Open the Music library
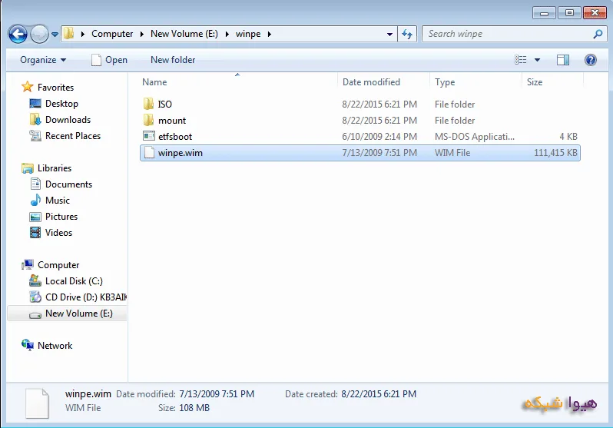The height and width of the screenshot is (428, 613). click(x=58, y=201)
